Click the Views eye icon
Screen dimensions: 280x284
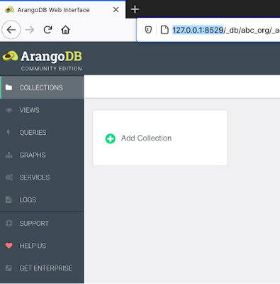9,110
